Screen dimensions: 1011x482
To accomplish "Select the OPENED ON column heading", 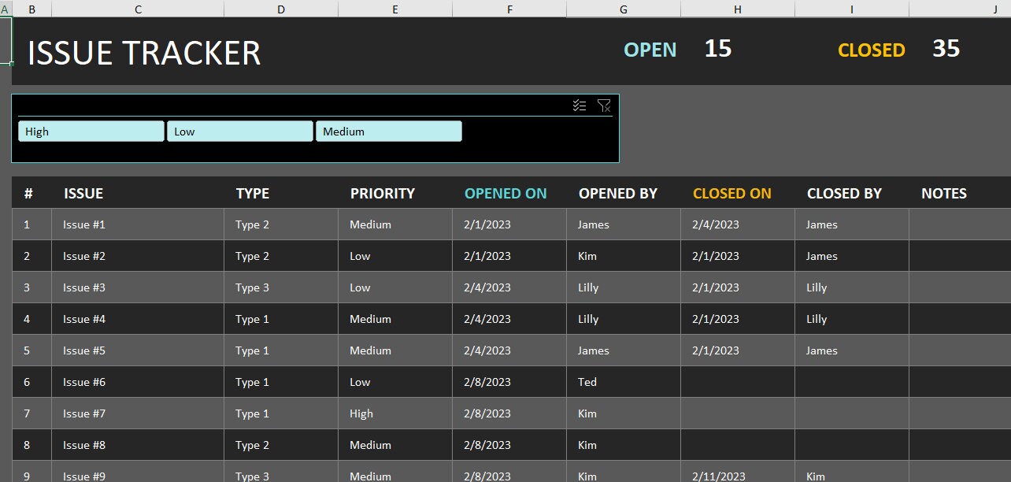I will point(505,193).
